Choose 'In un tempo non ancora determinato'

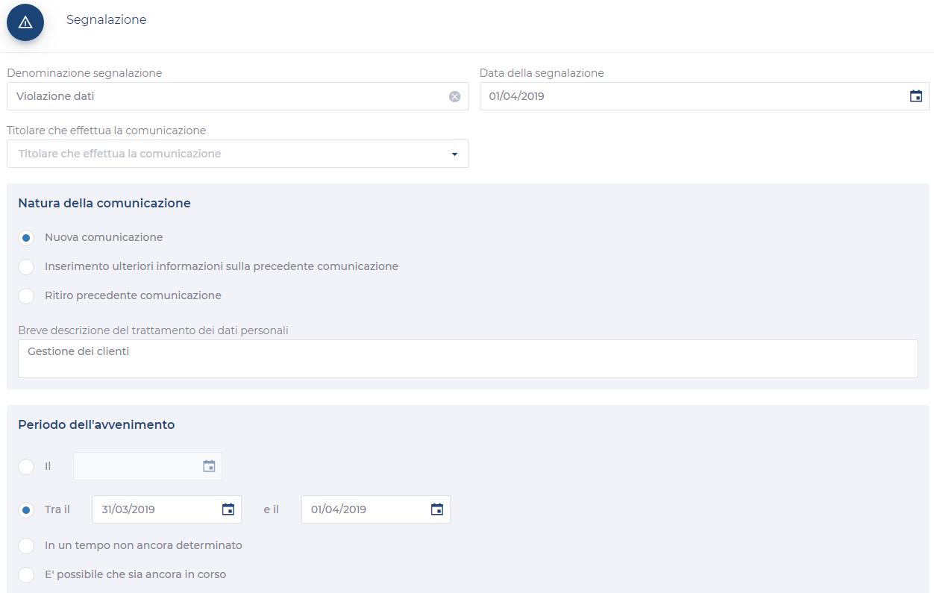point(26,546)
